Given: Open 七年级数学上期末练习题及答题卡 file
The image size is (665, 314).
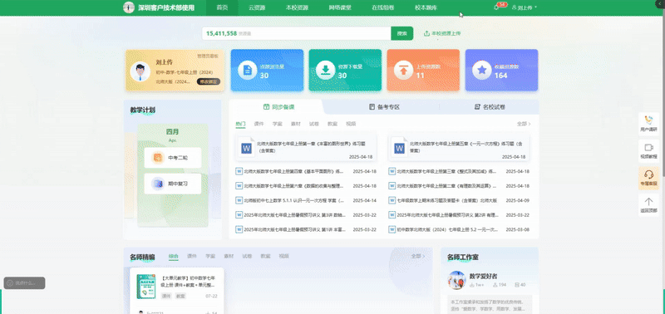Looking at the screenshot, I should pos(447,200).
